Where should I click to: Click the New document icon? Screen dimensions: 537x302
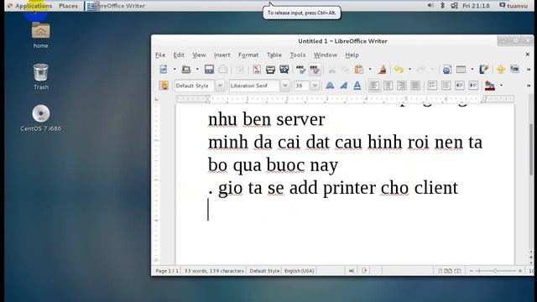click(164, 69)
